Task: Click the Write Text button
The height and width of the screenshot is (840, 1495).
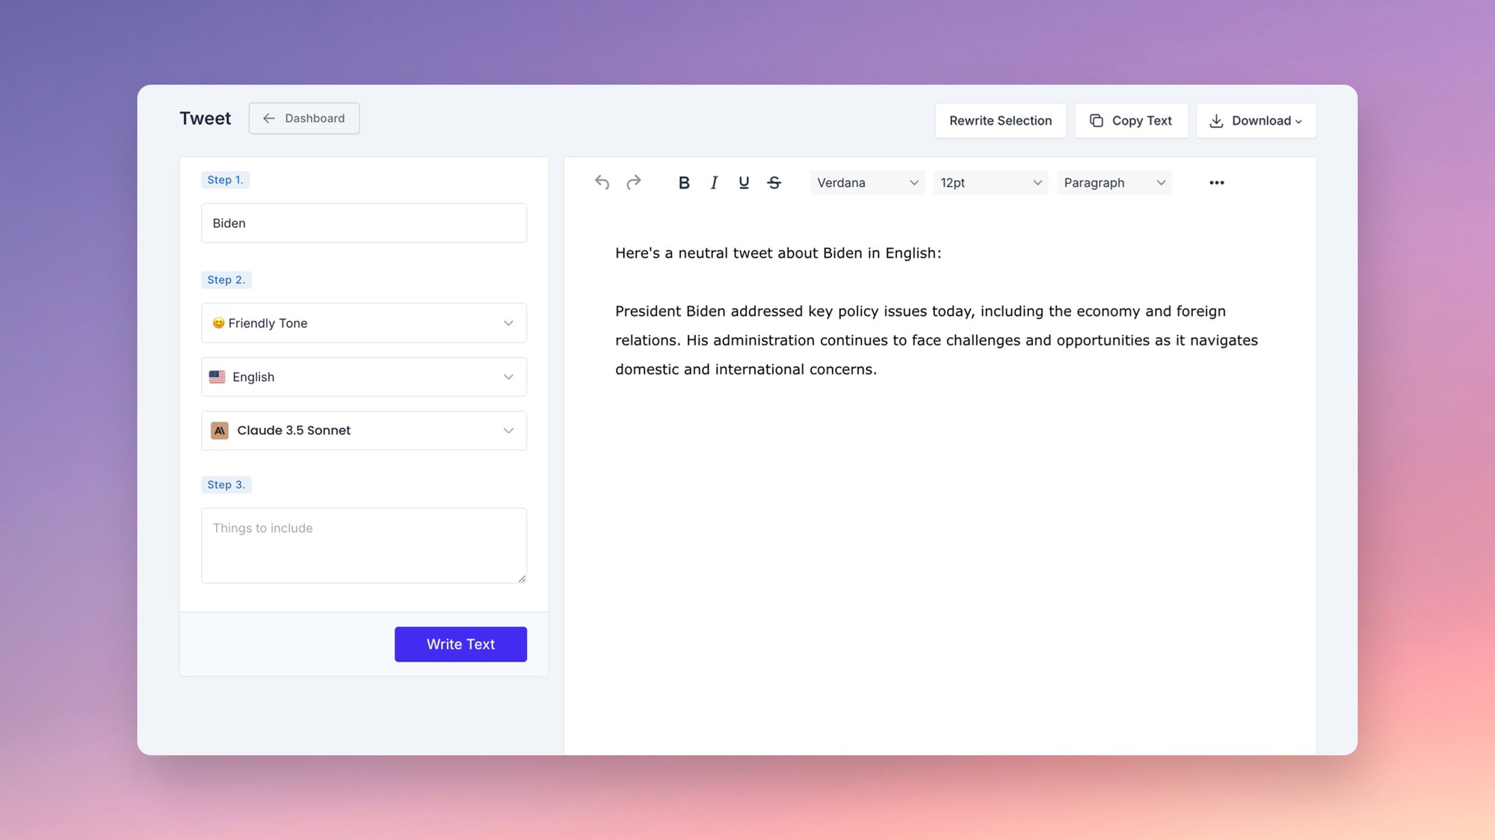Action: point(460,644)
